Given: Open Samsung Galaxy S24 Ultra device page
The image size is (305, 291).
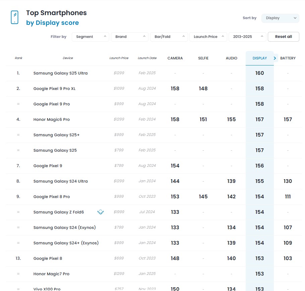Looking at the screenshot, I should coord(60,181).
